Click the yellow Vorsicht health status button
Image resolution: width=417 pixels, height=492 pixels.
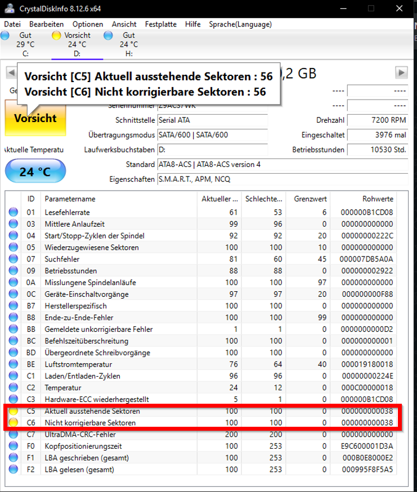point(35,118)
